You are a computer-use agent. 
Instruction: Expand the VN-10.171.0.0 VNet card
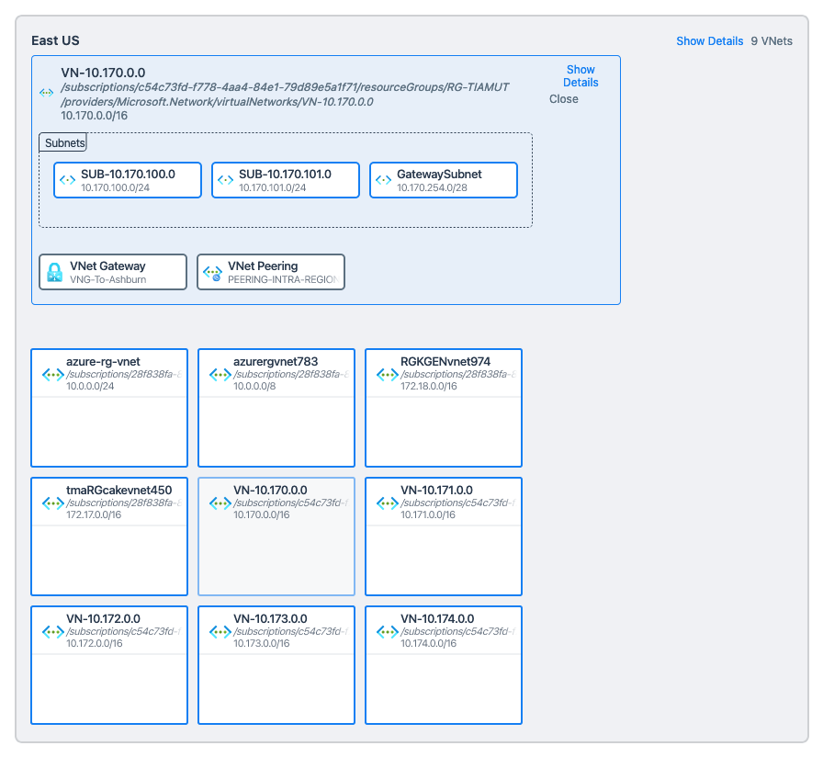444,537
